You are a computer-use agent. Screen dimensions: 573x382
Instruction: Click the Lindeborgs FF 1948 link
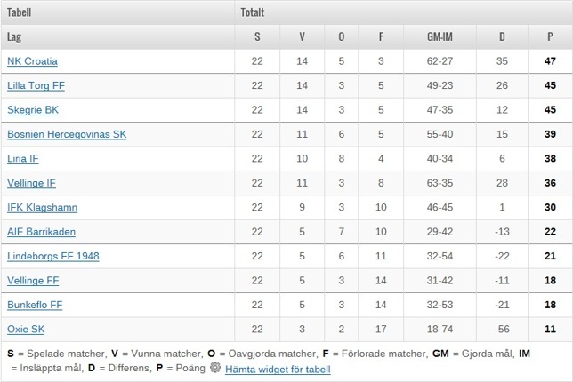53,256
